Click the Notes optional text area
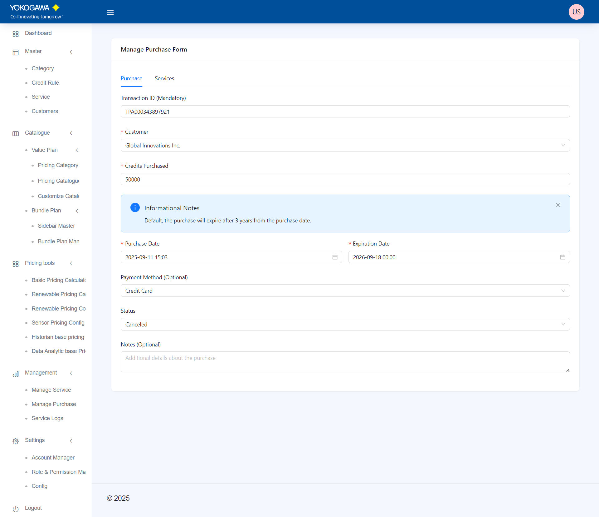 click(x=345, y=362)
